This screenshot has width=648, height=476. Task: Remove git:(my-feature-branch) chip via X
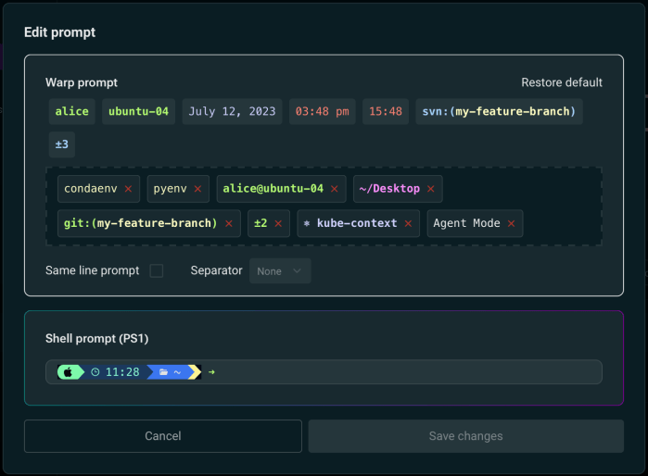click(x=228, y=224)
